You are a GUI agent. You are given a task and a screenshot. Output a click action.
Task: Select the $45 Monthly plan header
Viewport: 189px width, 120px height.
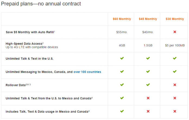coord(148,19)
